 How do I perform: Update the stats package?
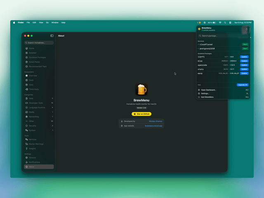[x=244, y=69]
